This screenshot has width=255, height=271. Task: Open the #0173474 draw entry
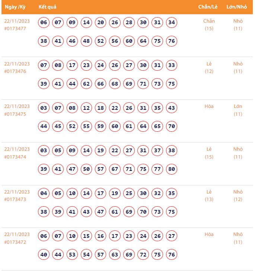(x=15, y=157)
